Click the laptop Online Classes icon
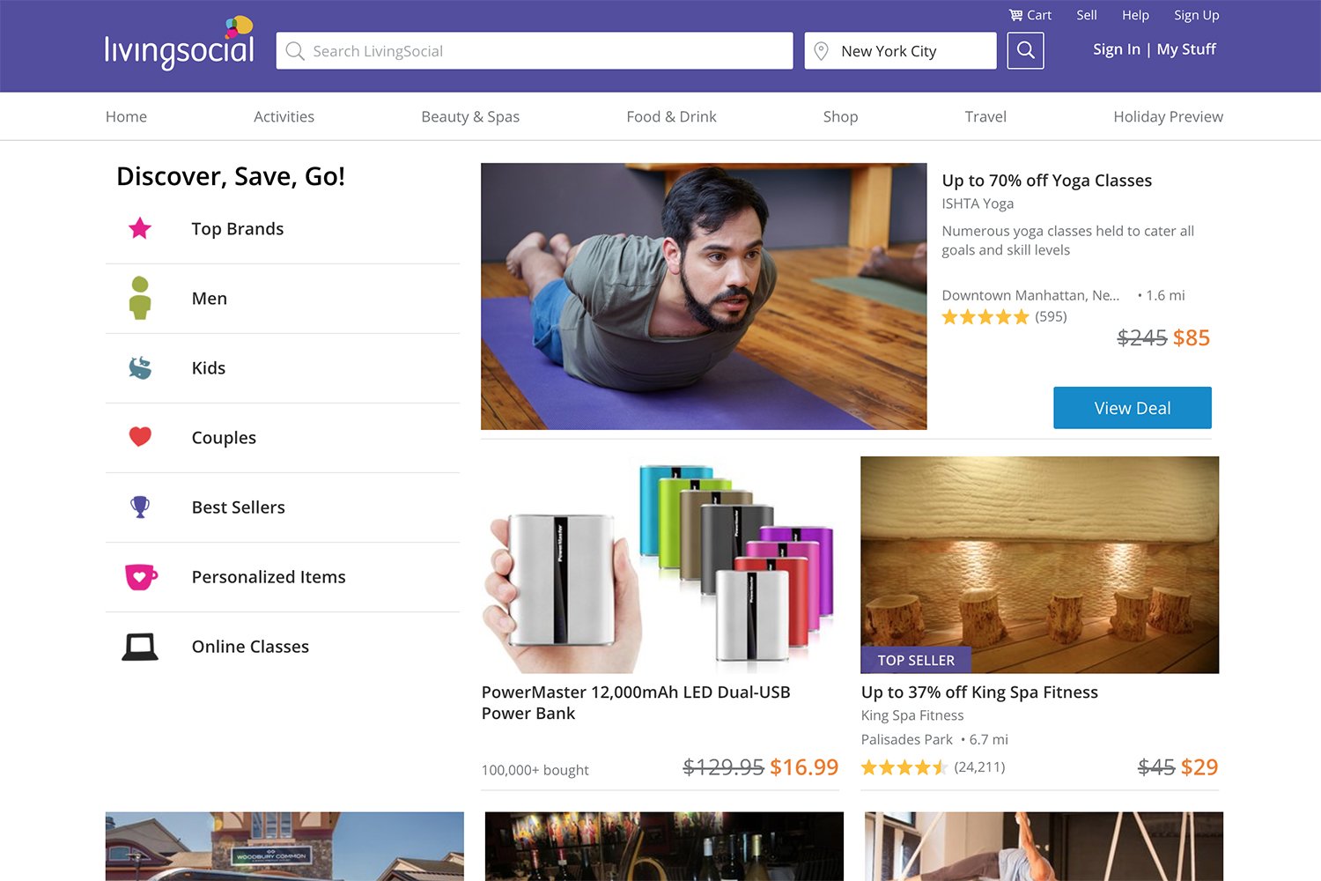Screen dimensions: 1321x881 click(x=140, y=647)
